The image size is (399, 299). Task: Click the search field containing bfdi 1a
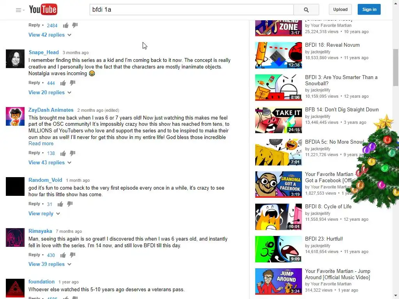[x=191, y=10]
